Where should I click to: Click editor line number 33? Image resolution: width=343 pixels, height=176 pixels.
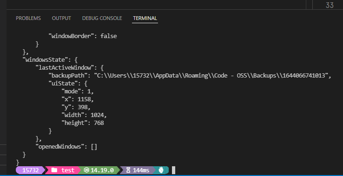(x=330, y=5)
